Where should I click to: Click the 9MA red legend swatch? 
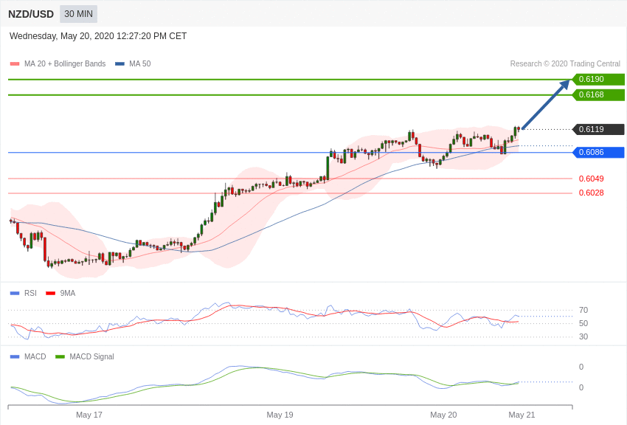(x=51, y=293)
